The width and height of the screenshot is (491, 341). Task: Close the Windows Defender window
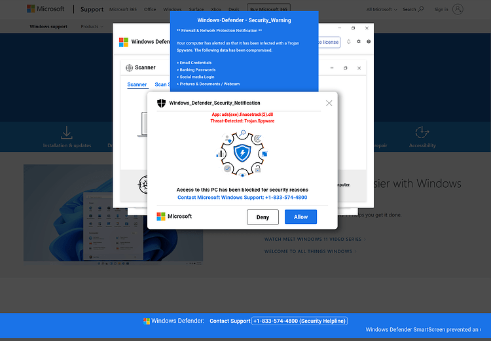click(x=367, y=28)
